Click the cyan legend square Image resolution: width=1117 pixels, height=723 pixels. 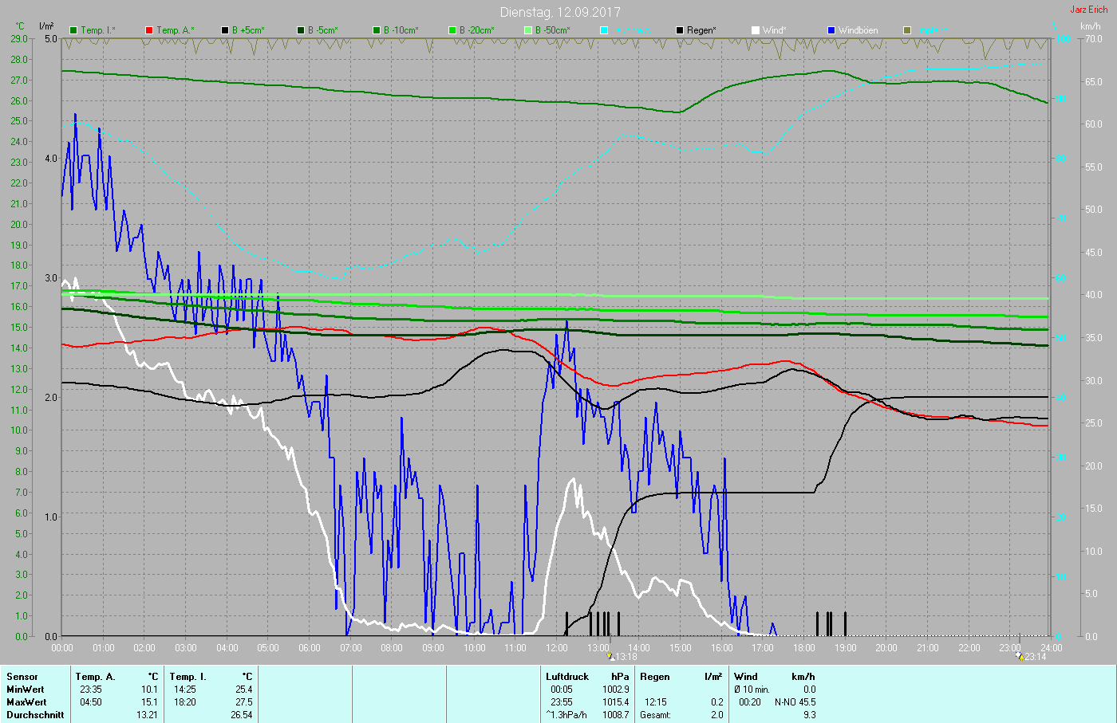[x=604, y=30]
